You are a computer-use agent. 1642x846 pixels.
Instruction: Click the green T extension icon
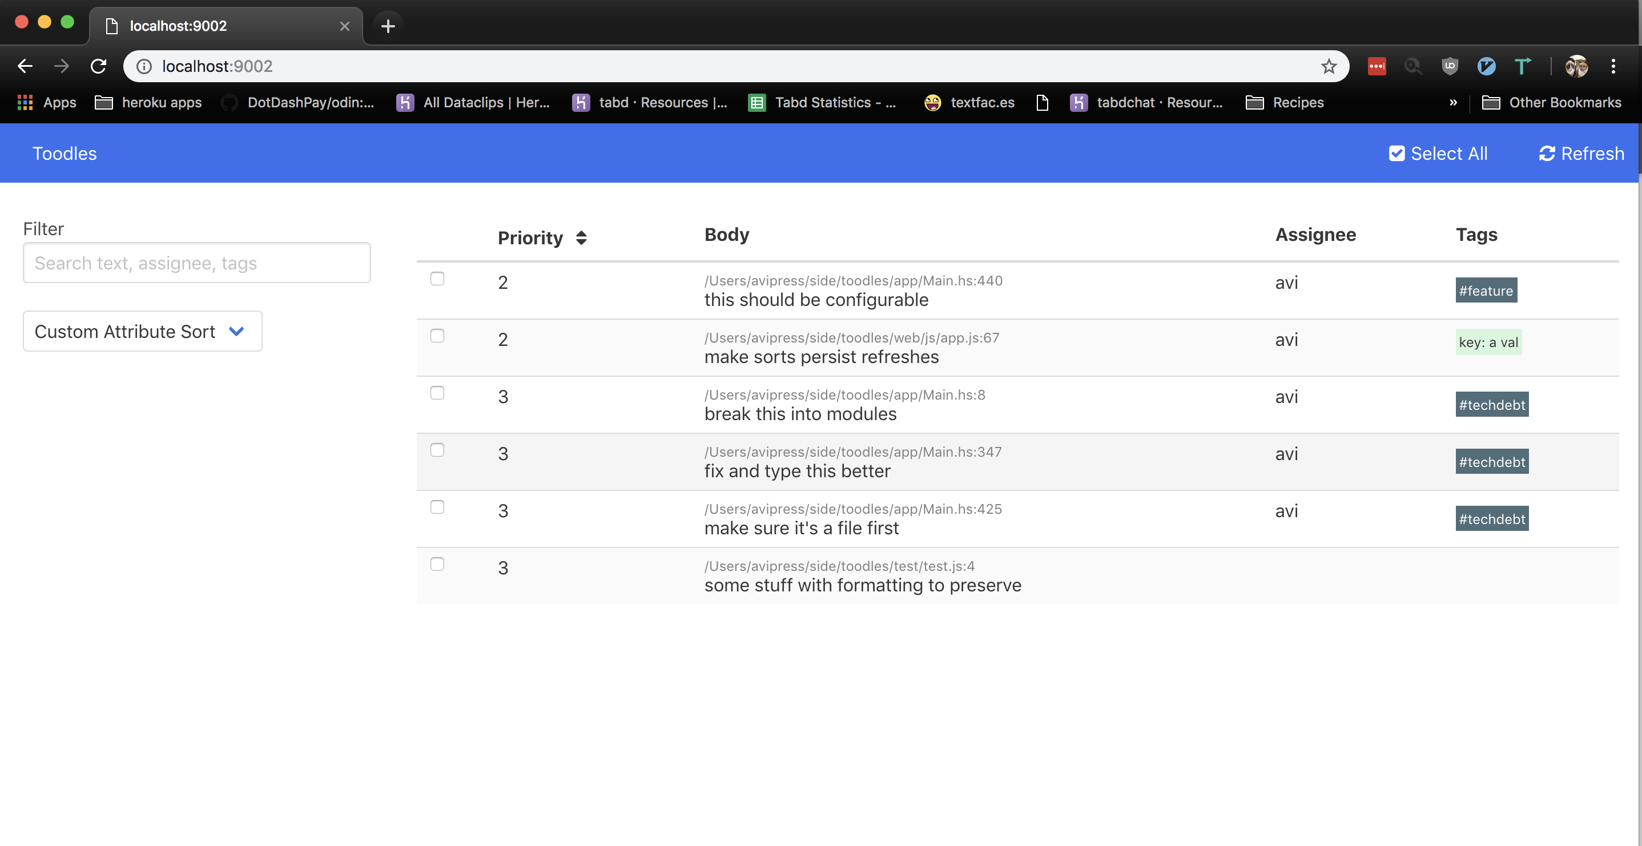(1522, 66)
